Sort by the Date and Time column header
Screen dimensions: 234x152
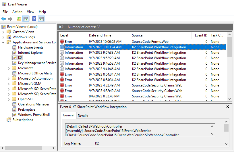pos(109,35)
